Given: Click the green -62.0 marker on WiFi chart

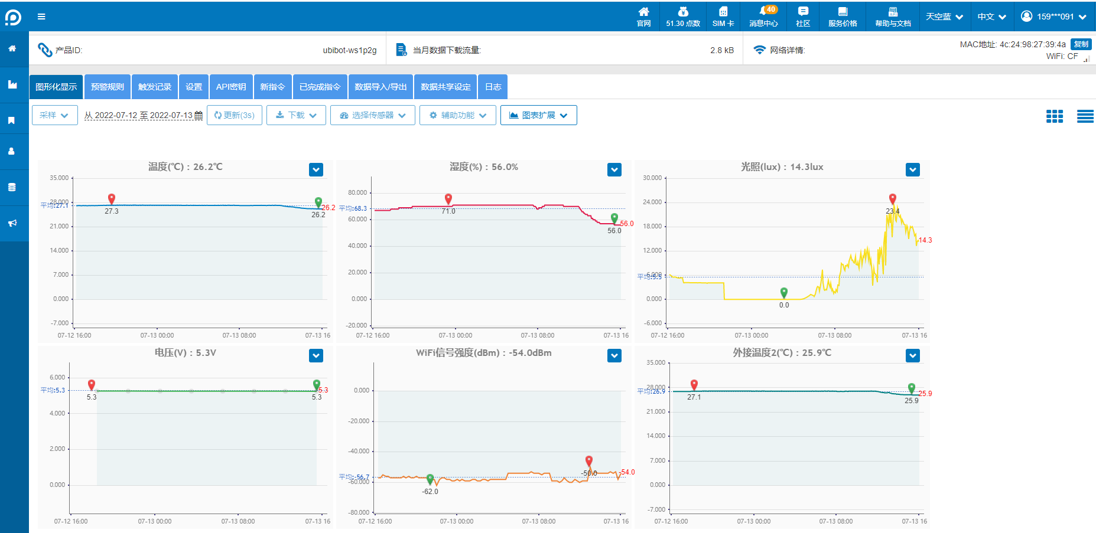Looking at the screenshot, I should click(x=430, y=479).
